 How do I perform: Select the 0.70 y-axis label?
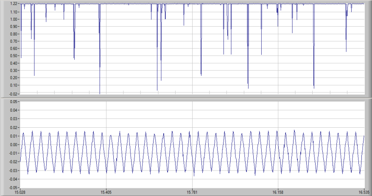coord(14,41)
